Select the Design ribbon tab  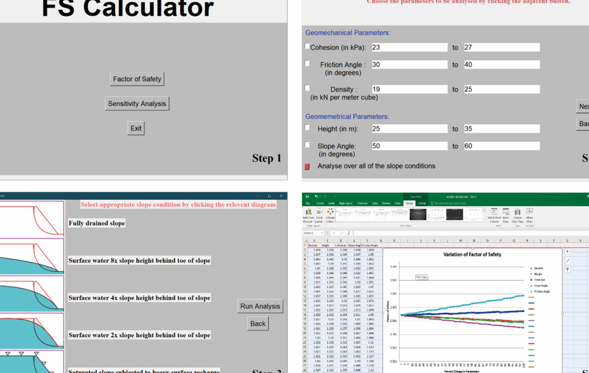408,203
